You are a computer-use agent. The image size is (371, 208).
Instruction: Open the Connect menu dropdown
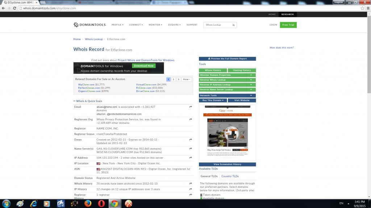tap(136, 25)
